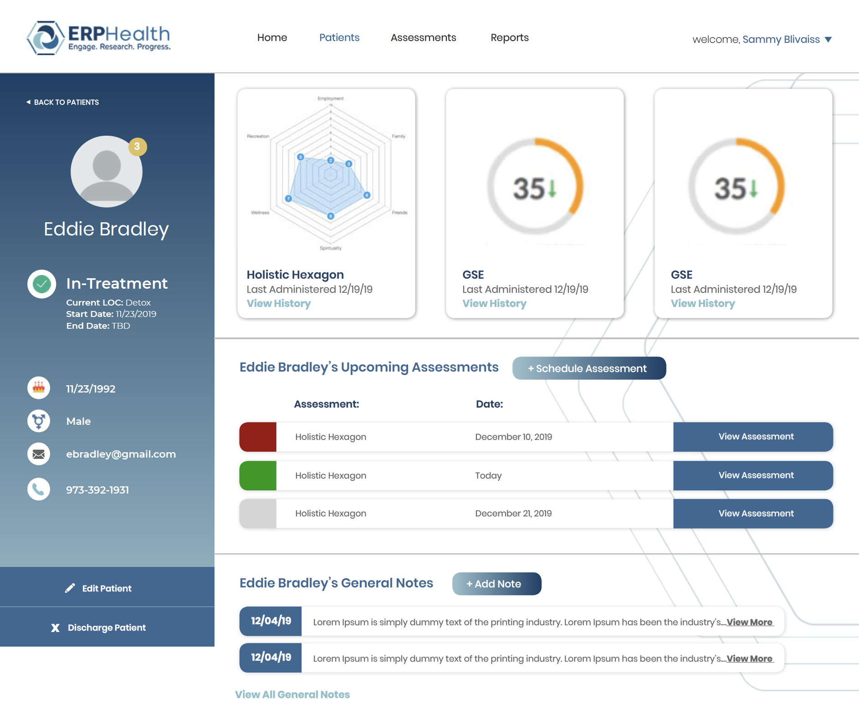Click the green In-Treatment checkmark icon
The height and width of the screenshot is (714, 859).
(x=41, y=284)
